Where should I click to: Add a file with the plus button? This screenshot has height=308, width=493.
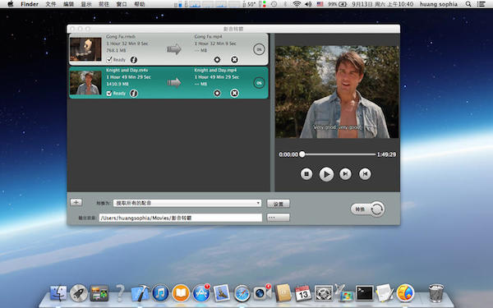(76, 202)
